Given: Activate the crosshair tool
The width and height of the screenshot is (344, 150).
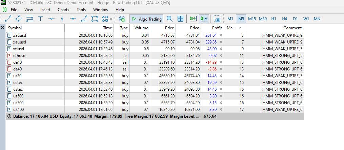Looking at the screenshot, I should [73, 19].
